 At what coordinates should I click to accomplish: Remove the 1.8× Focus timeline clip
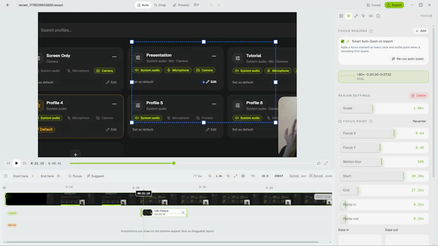[x=183, y=213]
